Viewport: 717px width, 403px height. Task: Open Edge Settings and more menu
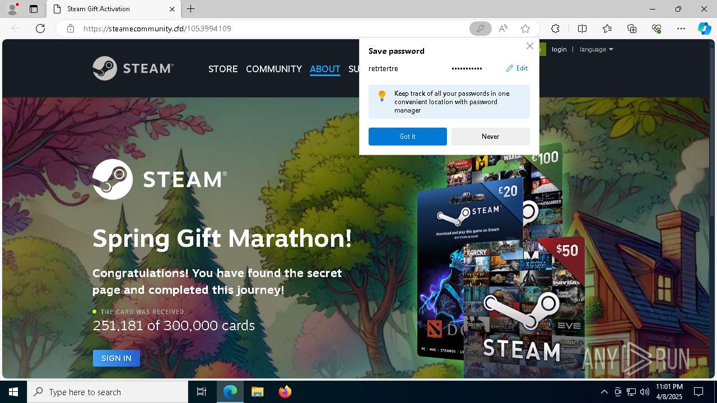[x=681, y=29]
